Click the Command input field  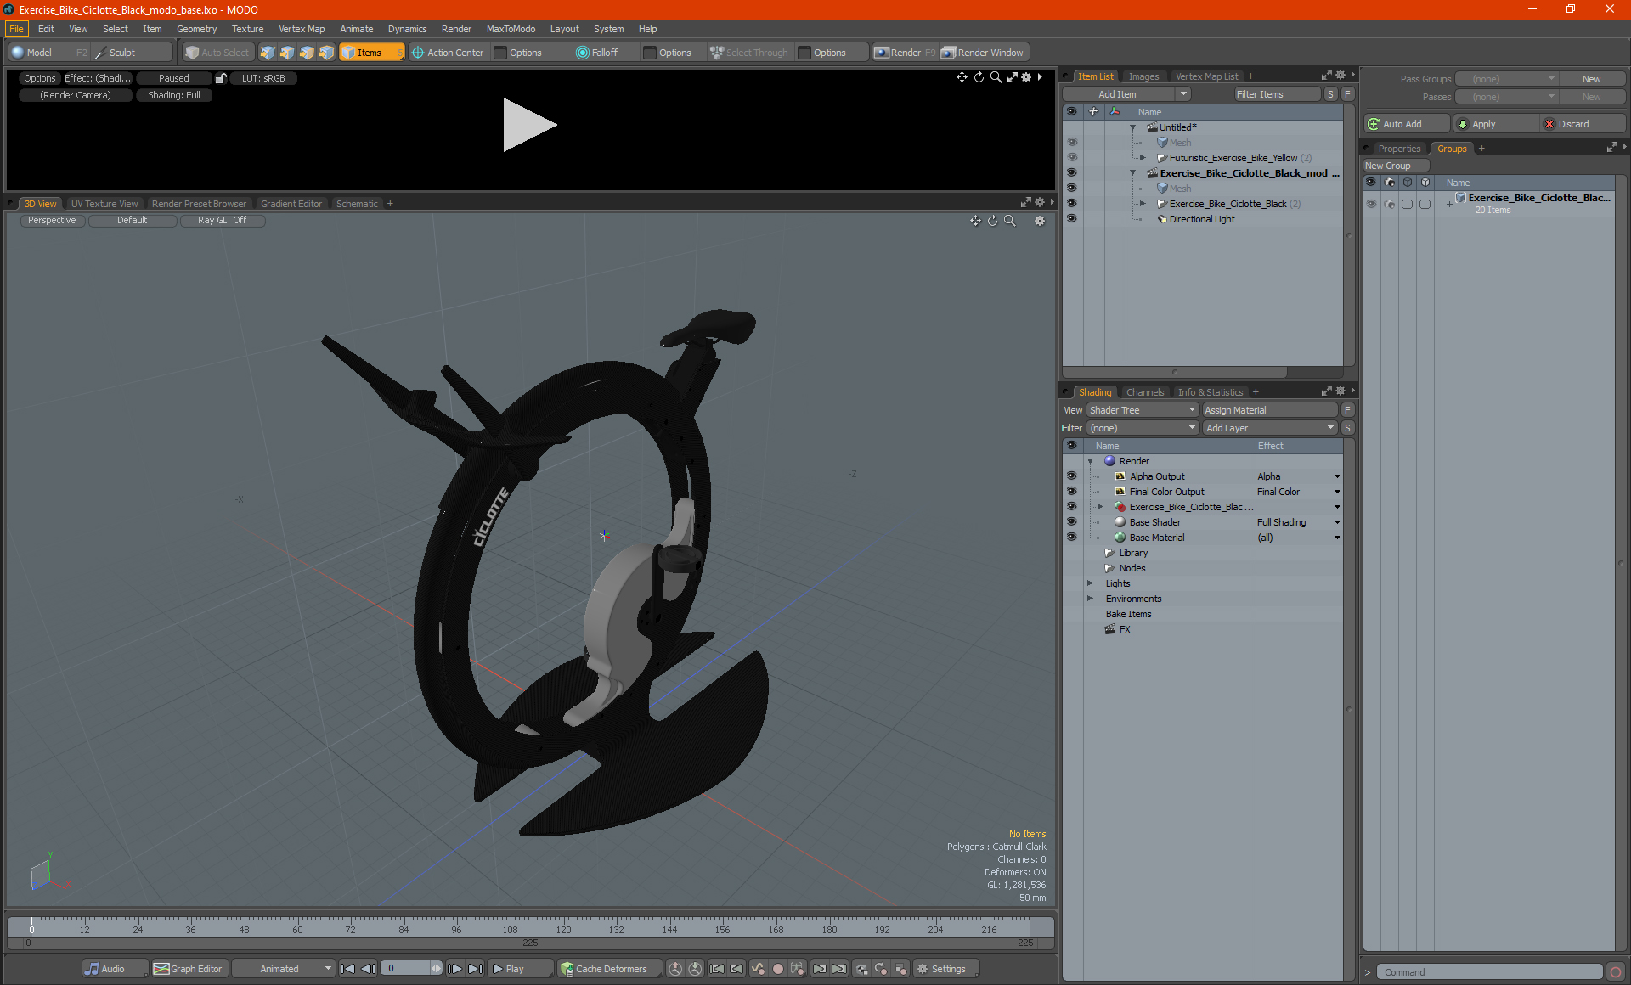1490,972
